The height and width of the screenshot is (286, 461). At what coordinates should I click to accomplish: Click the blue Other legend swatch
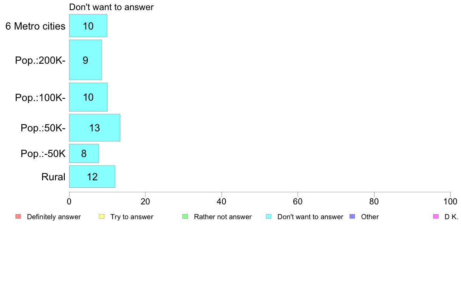(352, 216)
